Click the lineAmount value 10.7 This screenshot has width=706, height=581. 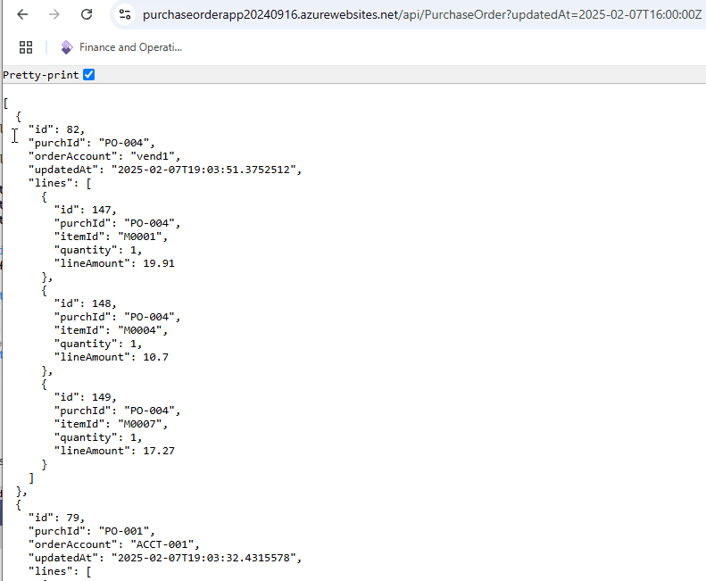pyautogui.click(x=156, y=357)
